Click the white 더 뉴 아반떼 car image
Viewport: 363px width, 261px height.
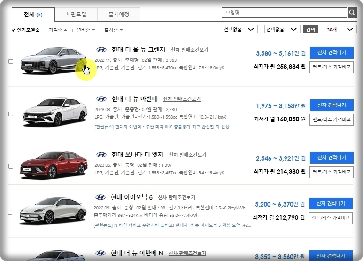[54, 112]
